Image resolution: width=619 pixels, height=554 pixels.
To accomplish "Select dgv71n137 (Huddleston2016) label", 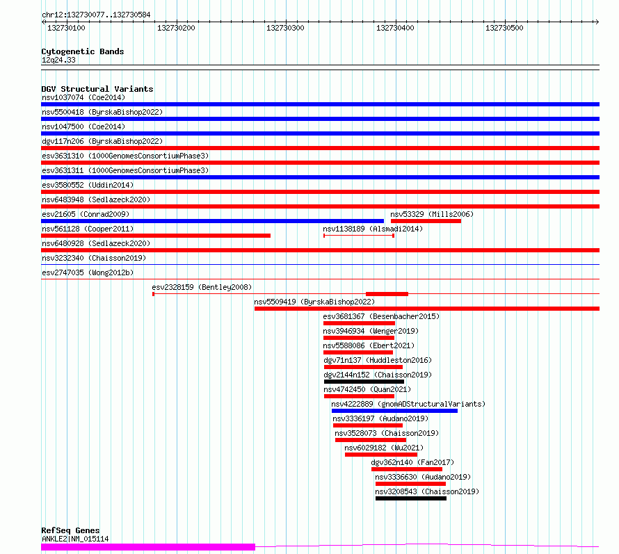I will (x=378, y=360).
